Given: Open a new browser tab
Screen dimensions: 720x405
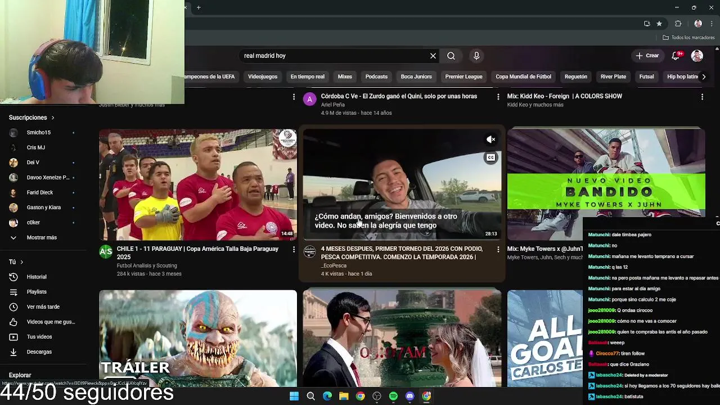Looking at the screenshot, I should 199,7.
